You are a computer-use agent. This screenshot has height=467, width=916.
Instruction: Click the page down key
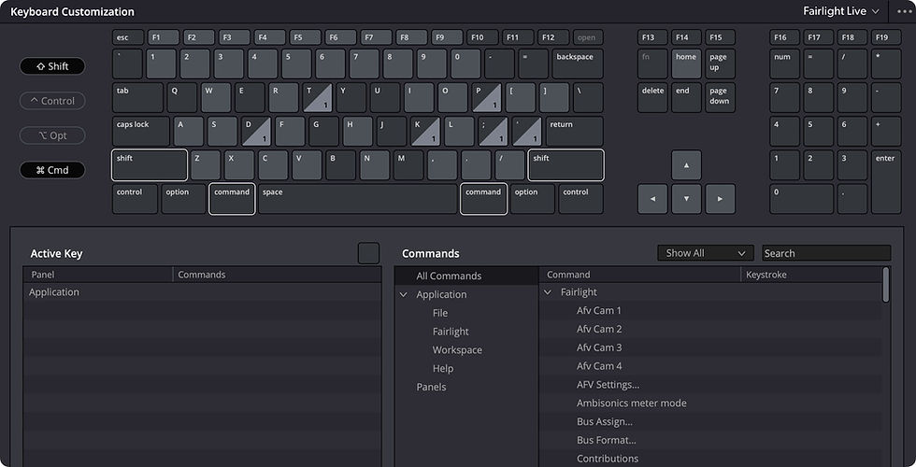coord(721,97)
